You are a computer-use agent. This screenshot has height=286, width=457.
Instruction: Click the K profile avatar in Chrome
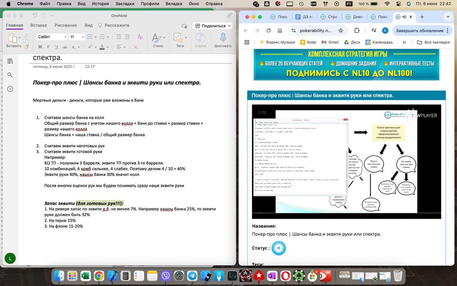pyautogui.click(x=385, y=30)
